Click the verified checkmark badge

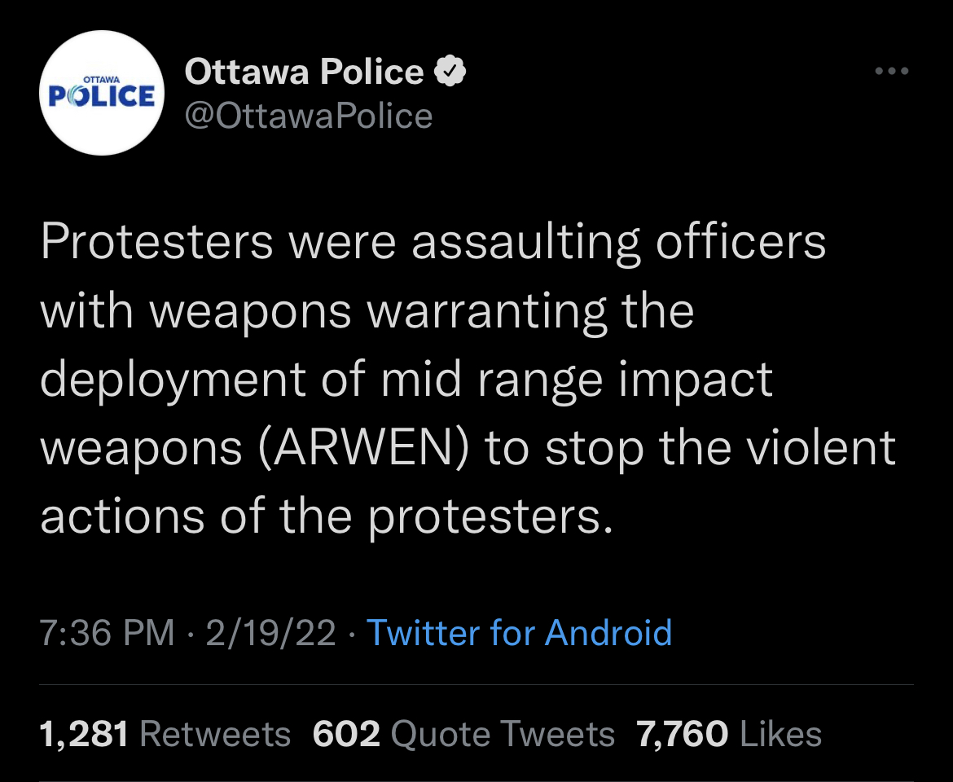(x=450, y=71)
